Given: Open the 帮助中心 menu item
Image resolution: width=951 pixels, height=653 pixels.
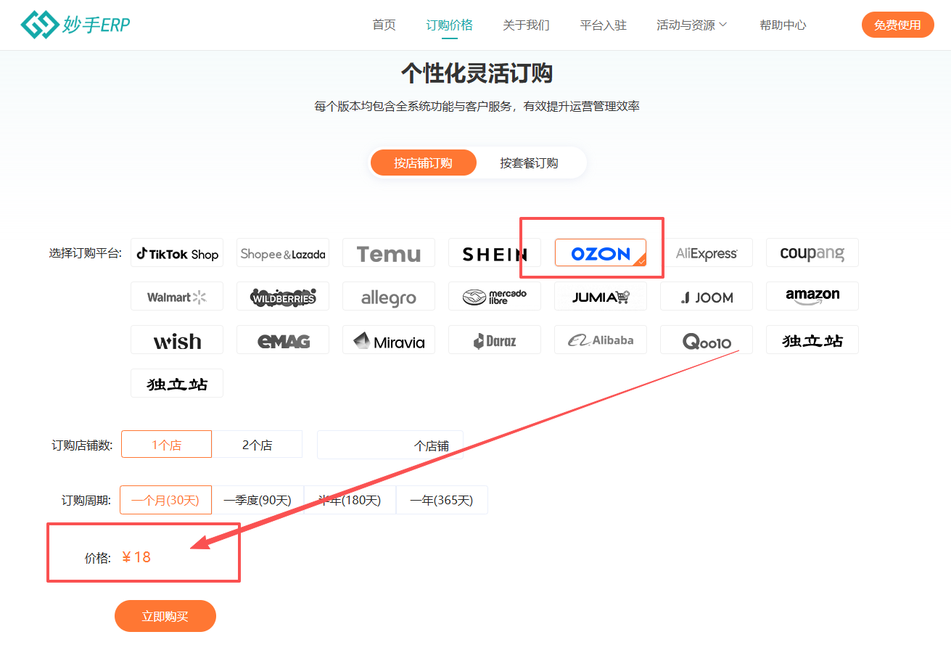Looking at the screenshot, I should coord(783,25).
